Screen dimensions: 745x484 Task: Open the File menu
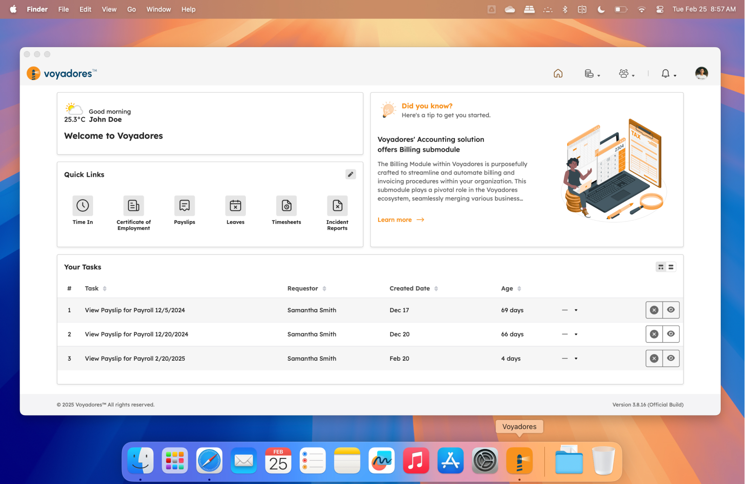[63, 9]
